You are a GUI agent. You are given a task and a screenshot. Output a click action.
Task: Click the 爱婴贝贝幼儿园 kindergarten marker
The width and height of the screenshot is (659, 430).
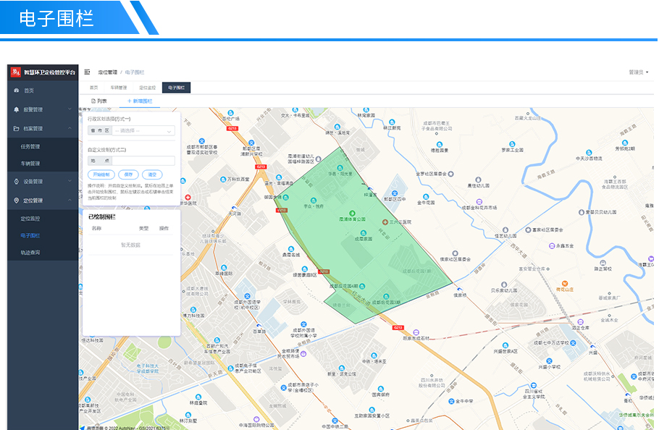click(x=582, y=212)
